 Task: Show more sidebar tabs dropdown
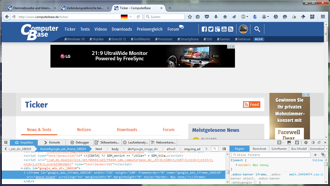click(x=326, y=149)
